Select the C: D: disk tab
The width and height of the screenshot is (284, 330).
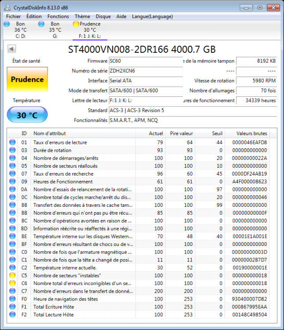(20, 30)
